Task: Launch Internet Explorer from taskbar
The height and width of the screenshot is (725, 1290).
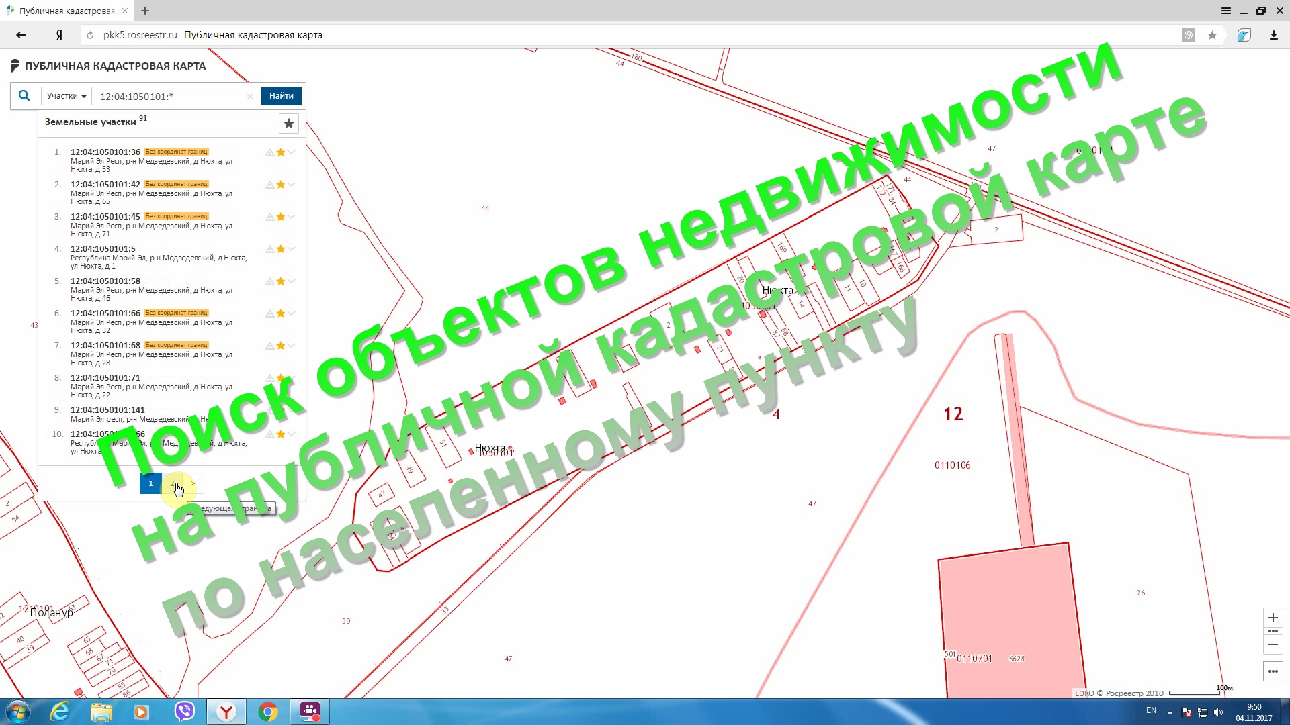Action: (x=60, y=712)
